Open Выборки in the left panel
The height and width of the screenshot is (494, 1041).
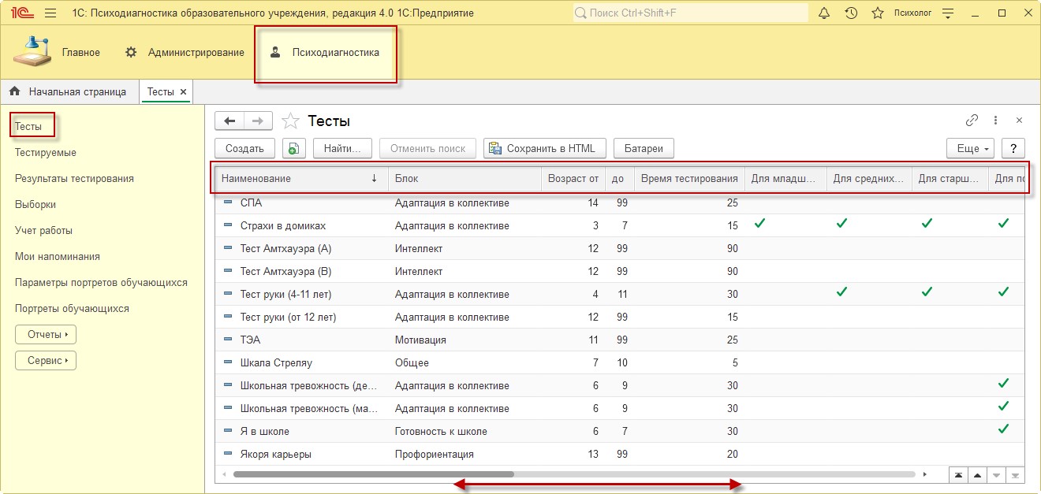click(35, 204)
